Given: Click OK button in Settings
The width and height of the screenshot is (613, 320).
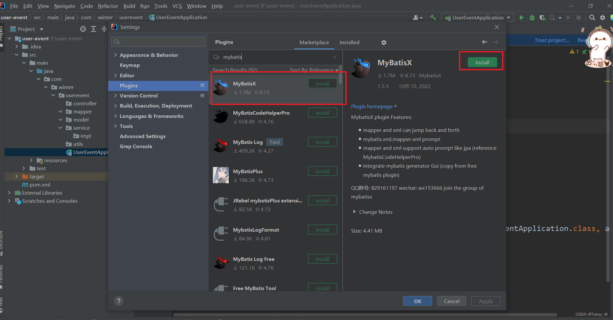Looking at the screenshot, I should click(418, 301).
